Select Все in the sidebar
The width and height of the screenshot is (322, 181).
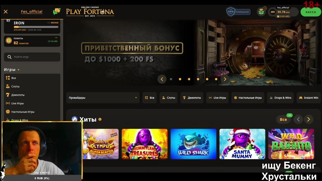click(32, 78)
